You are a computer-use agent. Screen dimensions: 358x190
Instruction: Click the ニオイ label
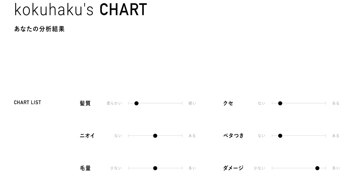tap(87, 136)
